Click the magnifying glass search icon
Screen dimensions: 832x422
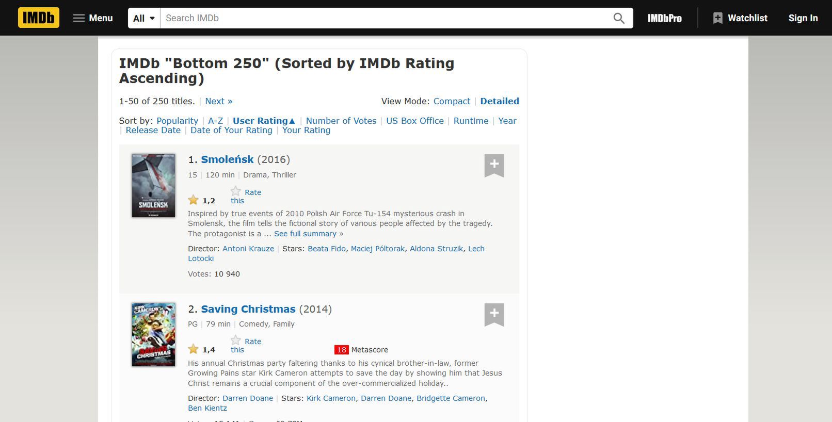(619, 18)
